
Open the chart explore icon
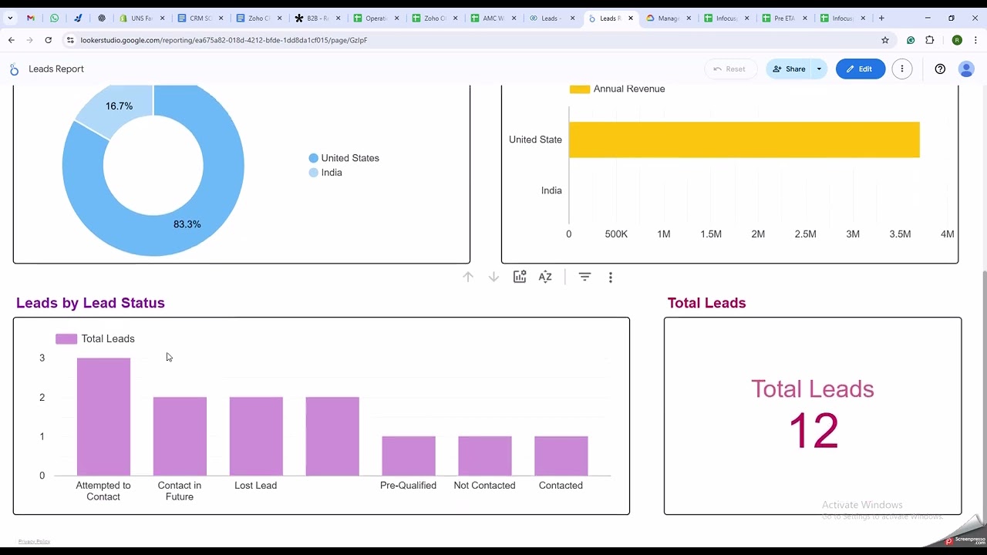coord(520,277)
